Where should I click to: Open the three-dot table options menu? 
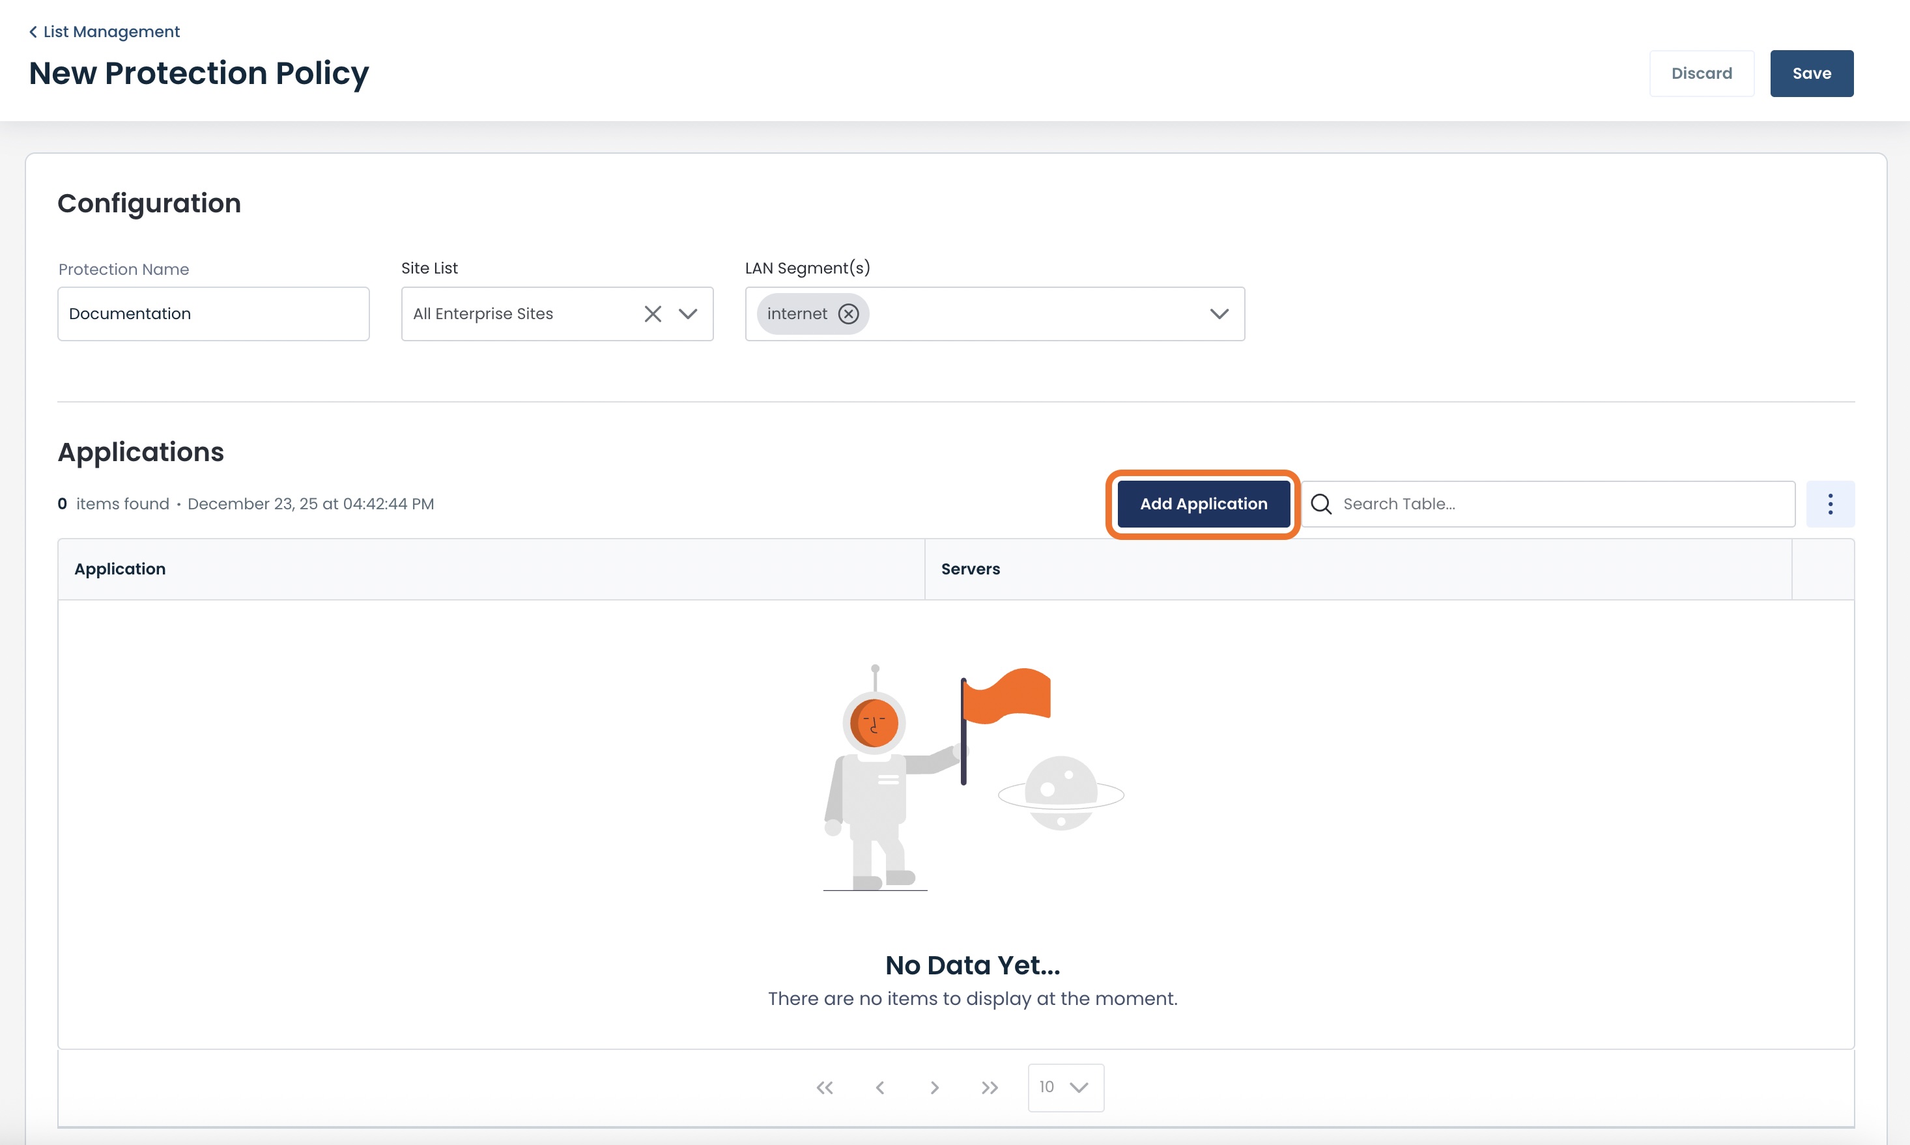1830,504
